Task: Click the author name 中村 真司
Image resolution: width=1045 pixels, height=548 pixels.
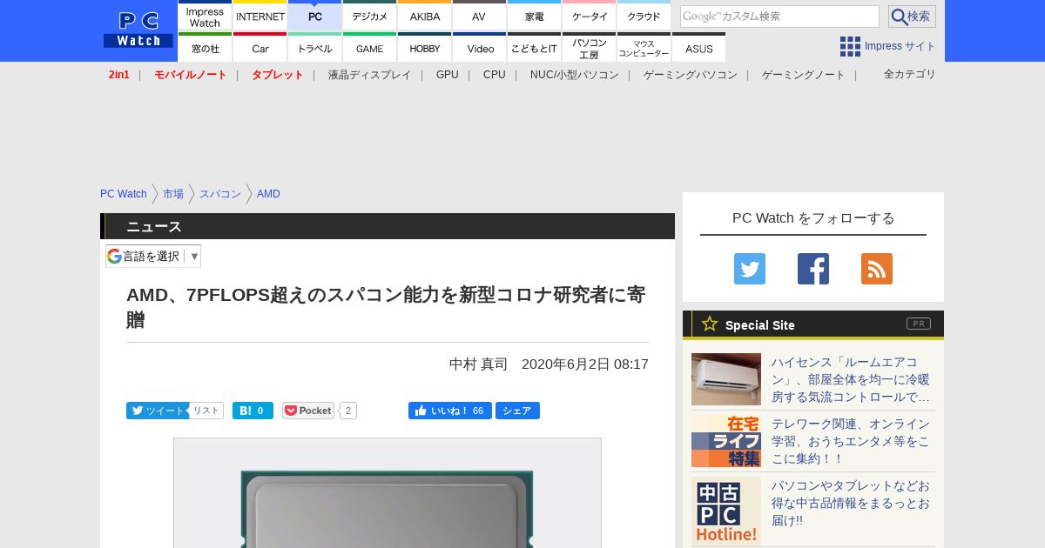Action: 478,364
